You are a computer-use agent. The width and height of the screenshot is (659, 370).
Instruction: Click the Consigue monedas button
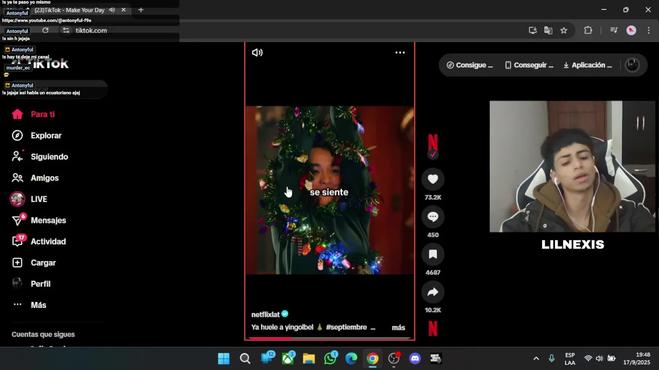[470, 65]
